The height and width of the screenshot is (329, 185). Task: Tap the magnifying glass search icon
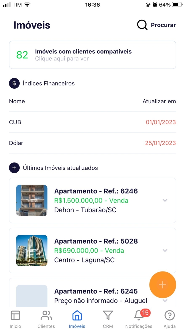142,25
